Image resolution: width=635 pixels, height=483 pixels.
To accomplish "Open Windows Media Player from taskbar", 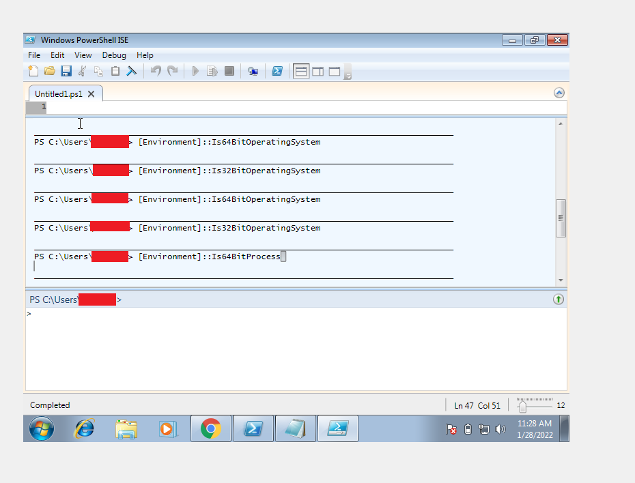I will point(168,429).
